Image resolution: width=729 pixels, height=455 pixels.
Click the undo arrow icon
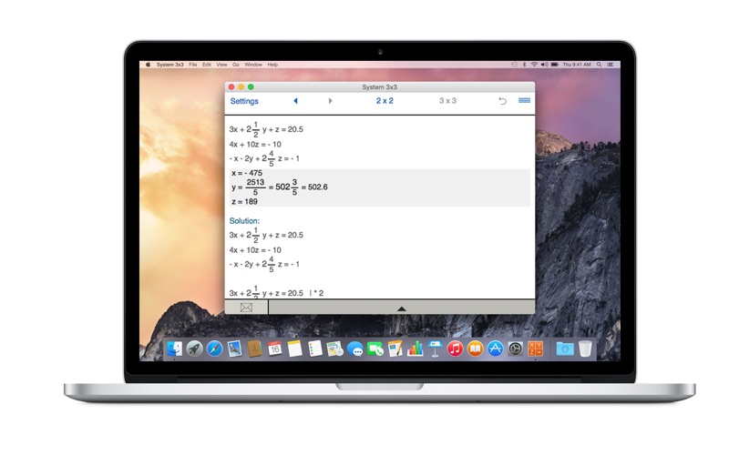click(x=503, y=101)
